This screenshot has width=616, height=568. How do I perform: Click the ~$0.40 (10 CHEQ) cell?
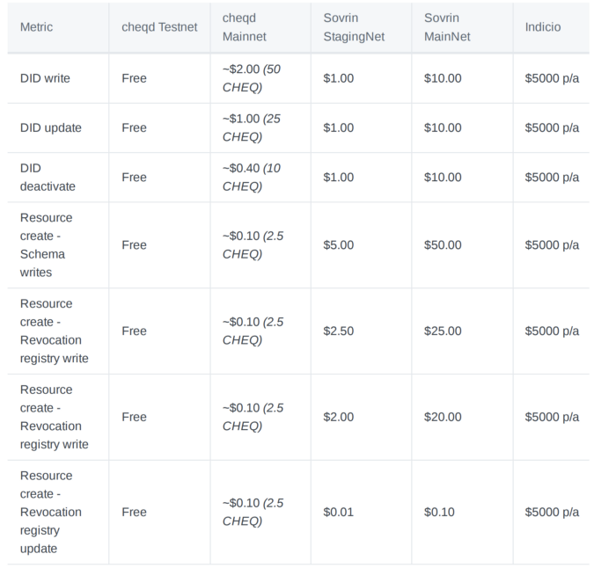(x=252, y=177)
